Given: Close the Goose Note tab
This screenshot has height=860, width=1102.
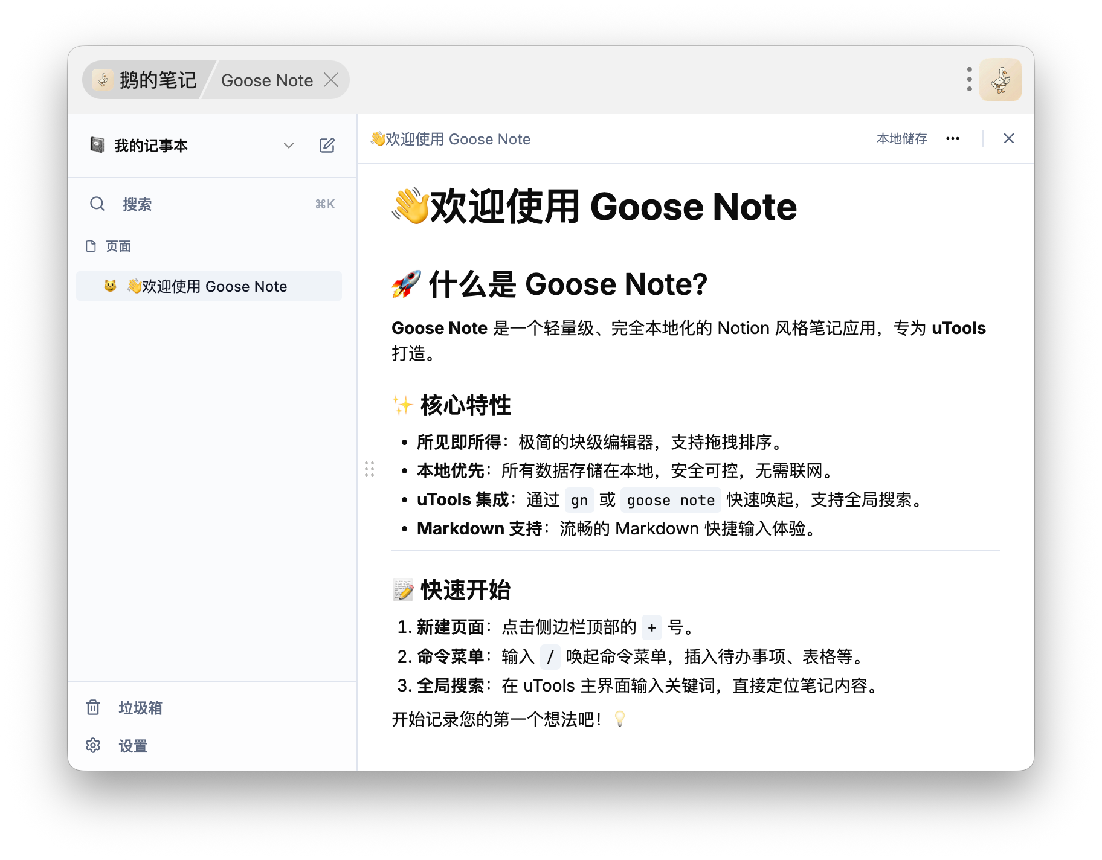Looking at the screenshot, I should point(331,80).
